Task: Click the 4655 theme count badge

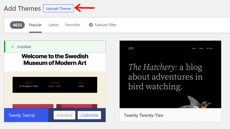Action: coord(17,25)
